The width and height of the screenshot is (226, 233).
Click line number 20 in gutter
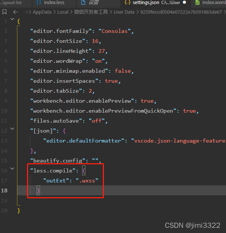(x=4, y=210)
